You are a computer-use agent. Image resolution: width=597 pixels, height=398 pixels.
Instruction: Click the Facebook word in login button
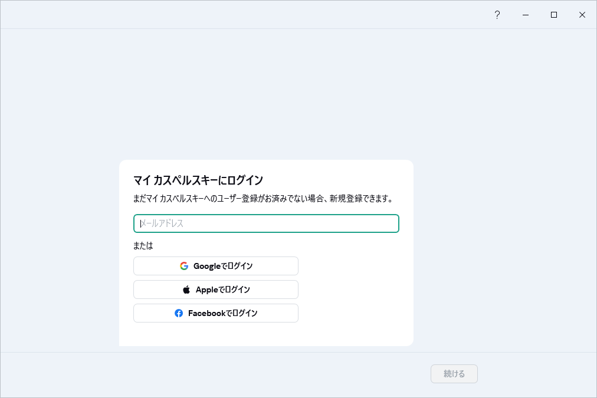click(206, 313)
